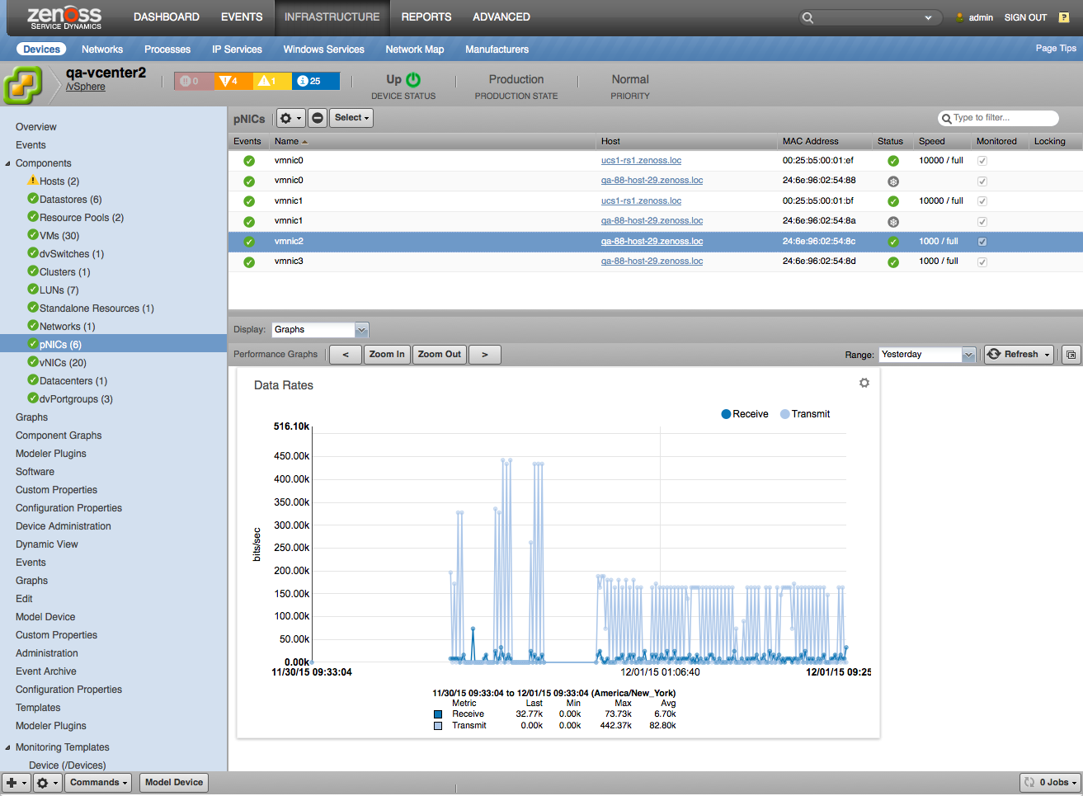Click the Zenoss Service Dynamics logo
The image size is (1083, 796).
65,17
